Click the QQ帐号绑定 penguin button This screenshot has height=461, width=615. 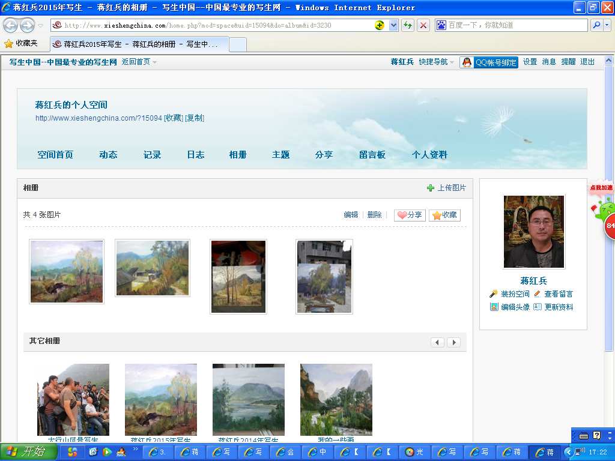(489, 62)
